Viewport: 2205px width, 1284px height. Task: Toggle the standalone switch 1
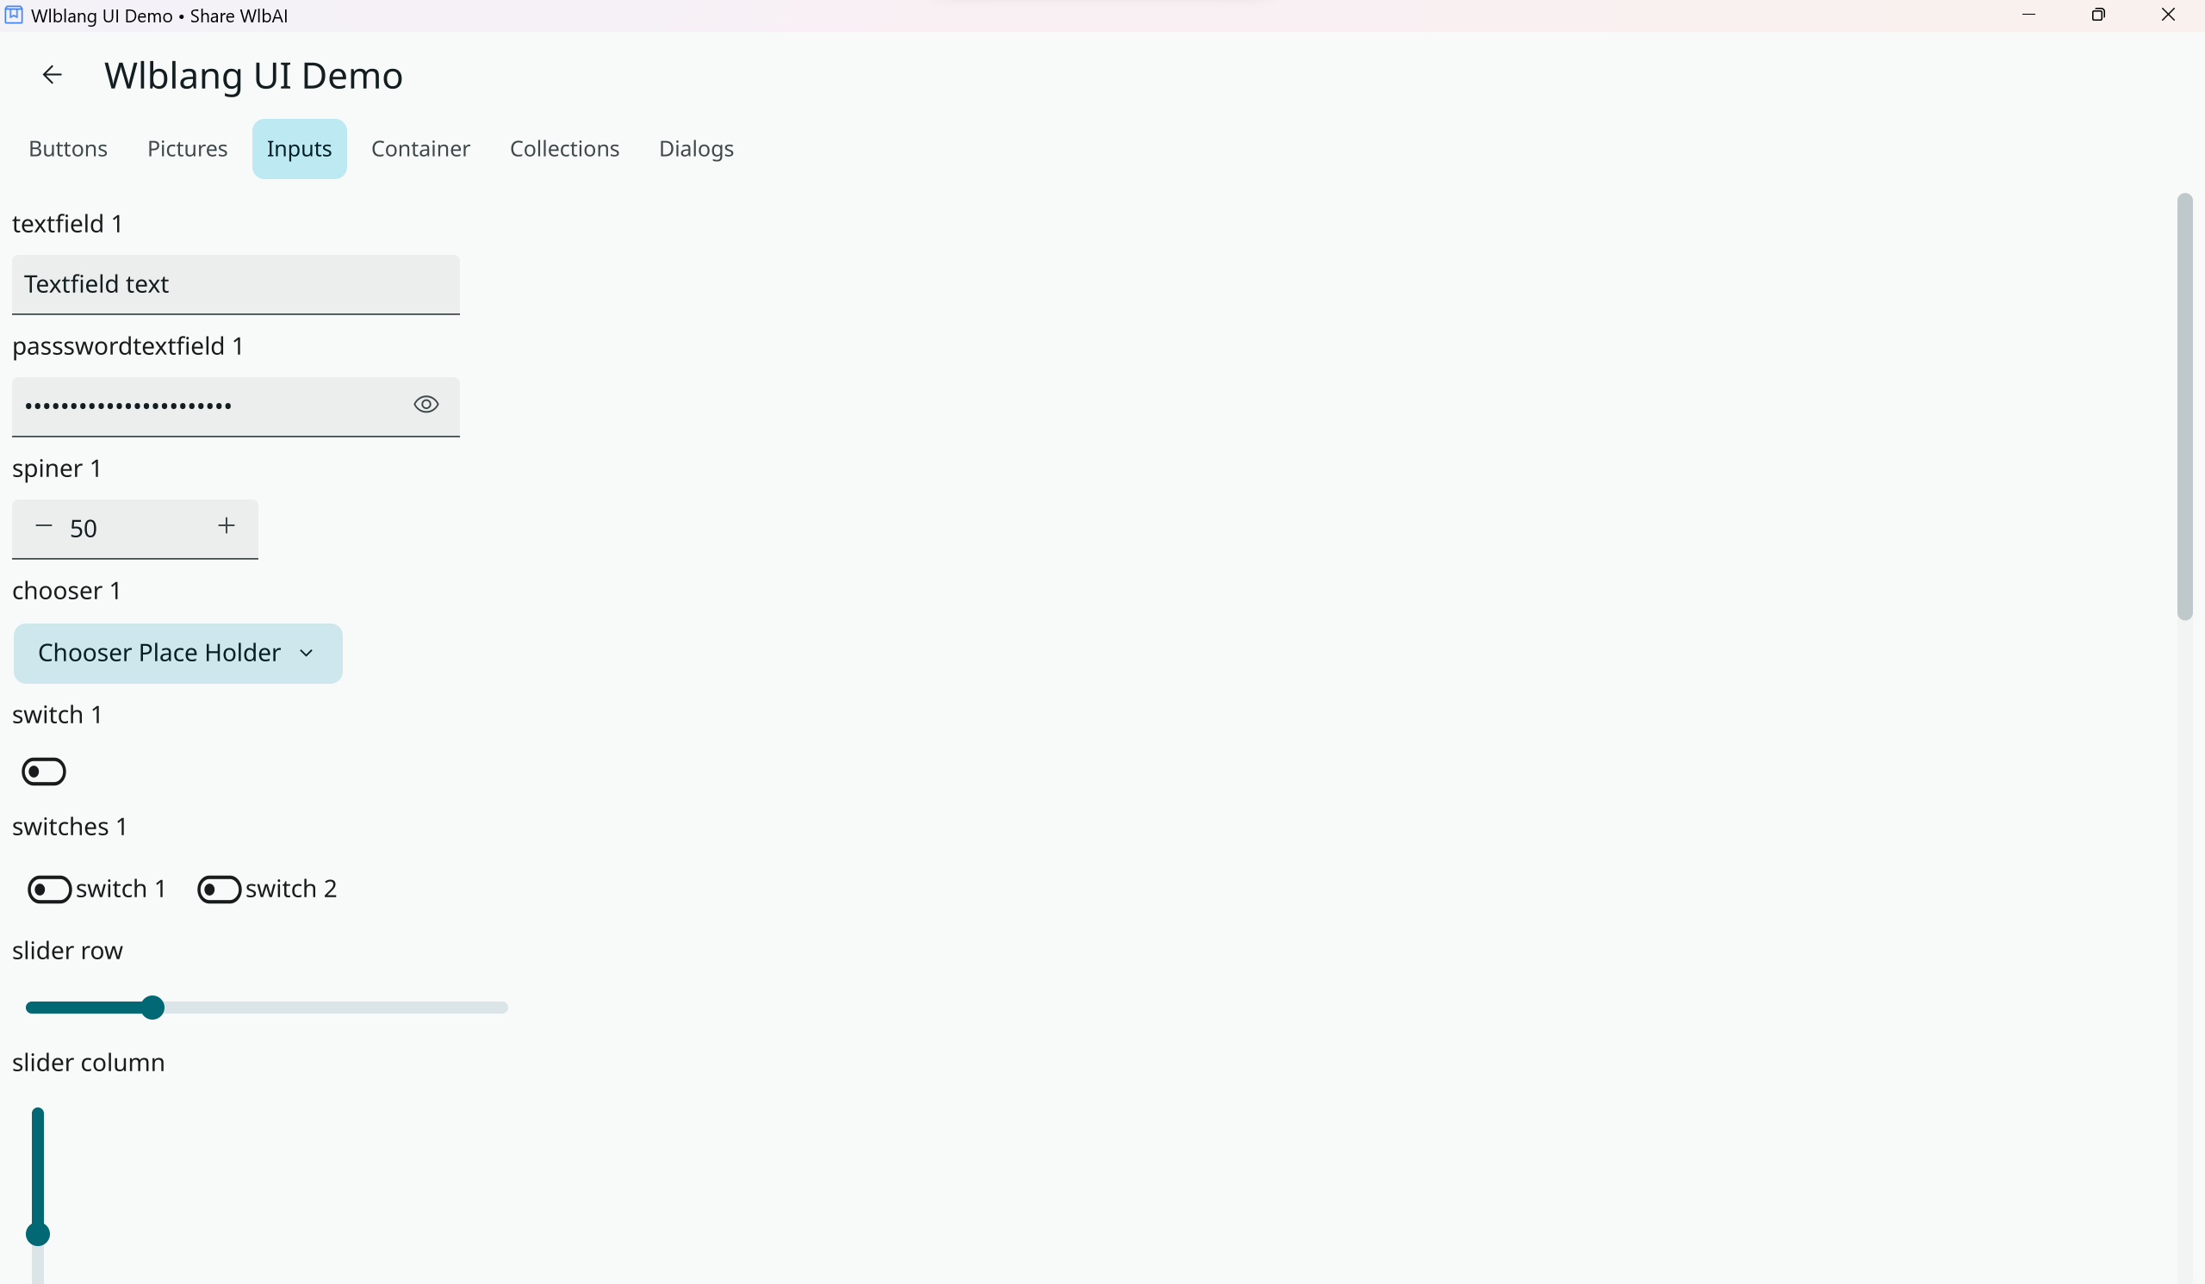click(x=44, y=772)
